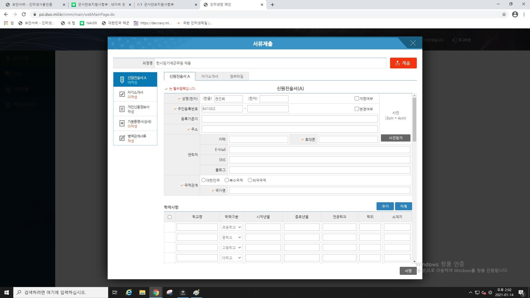Close the 서류제출 dialog with the X icon
Viewport: 530px width, 298px height.
coord(413,43)
